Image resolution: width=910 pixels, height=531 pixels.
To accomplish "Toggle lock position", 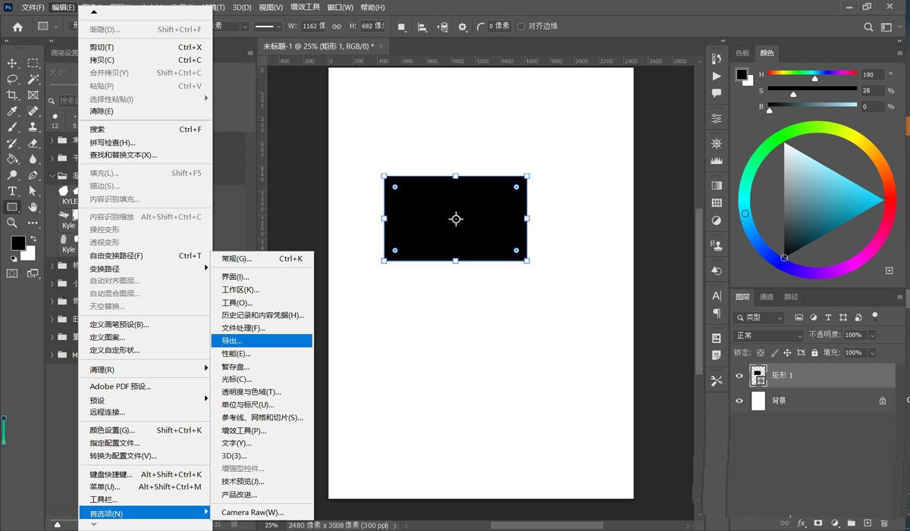I will point(787,353).
